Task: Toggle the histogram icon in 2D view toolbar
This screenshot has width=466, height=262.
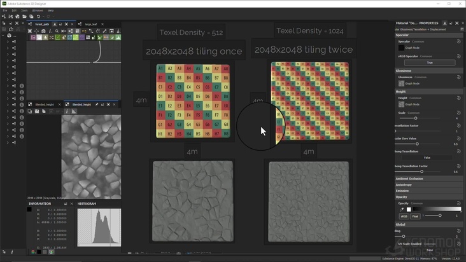Action: (x=73, y=111)
